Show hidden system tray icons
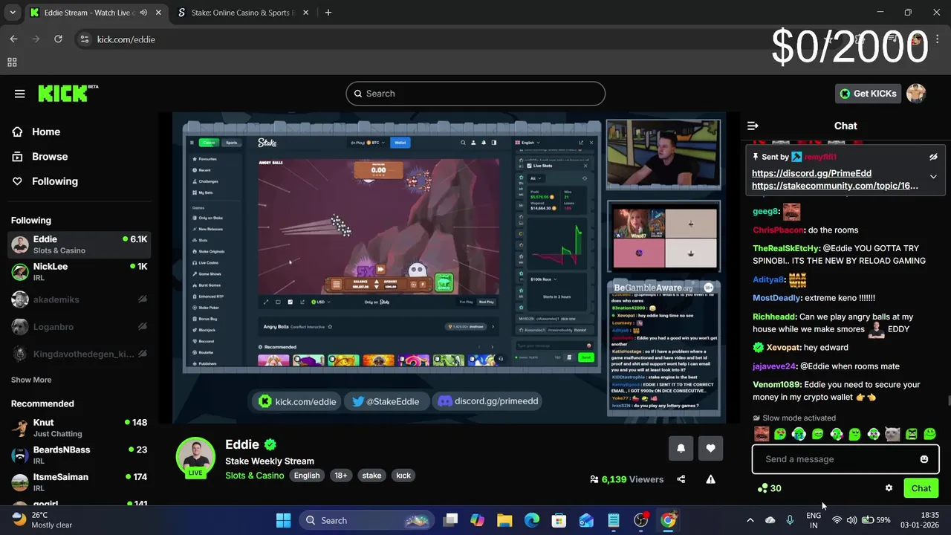The height and width of the screenshot is (535, 951). tap(750, 520)
